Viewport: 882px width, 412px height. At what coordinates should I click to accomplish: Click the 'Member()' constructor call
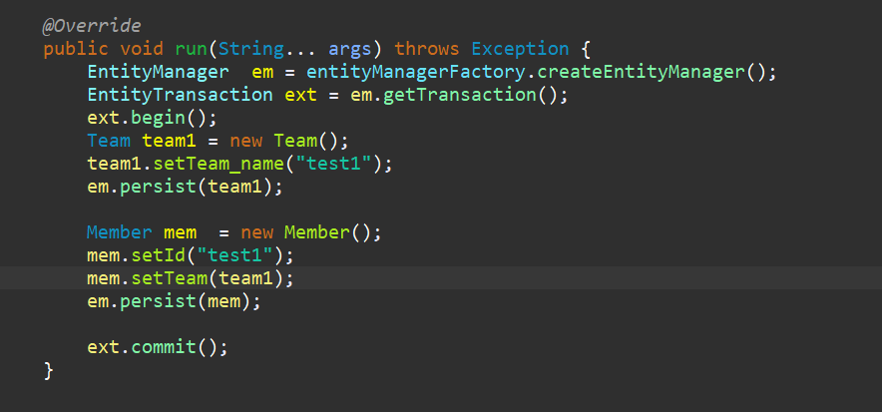tap(328, 232)
